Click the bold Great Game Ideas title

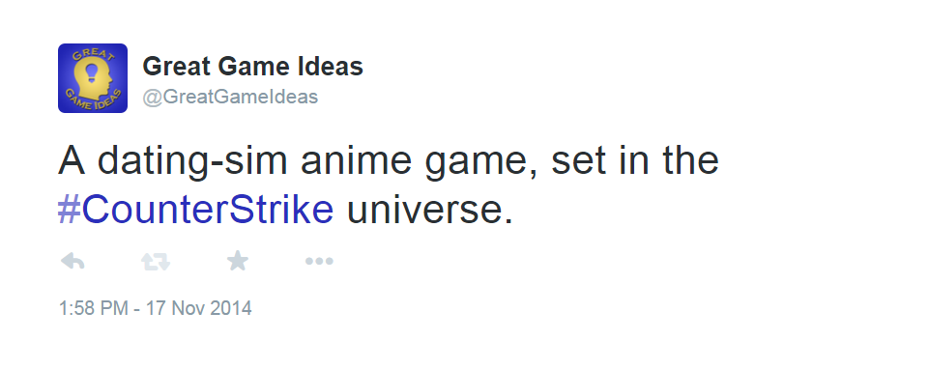[253, 67]
